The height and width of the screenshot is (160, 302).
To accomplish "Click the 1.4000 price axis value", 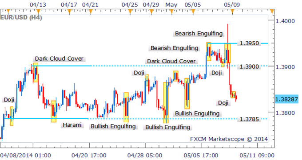I will click(x=285, y=21).
